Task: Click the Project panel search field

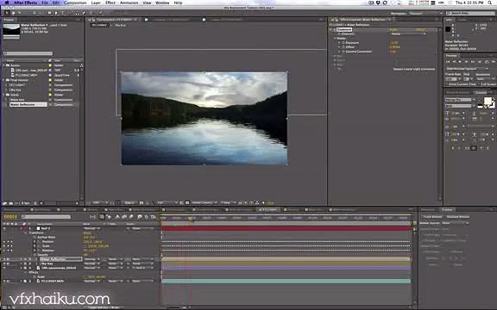Action: pos(28,53)
